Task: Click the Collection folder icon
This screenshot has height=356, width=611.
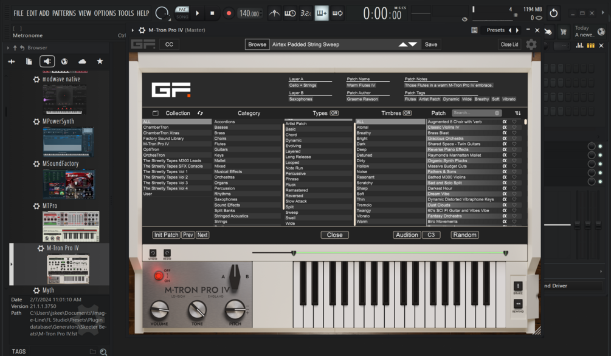Action: [x=156, y=113]
